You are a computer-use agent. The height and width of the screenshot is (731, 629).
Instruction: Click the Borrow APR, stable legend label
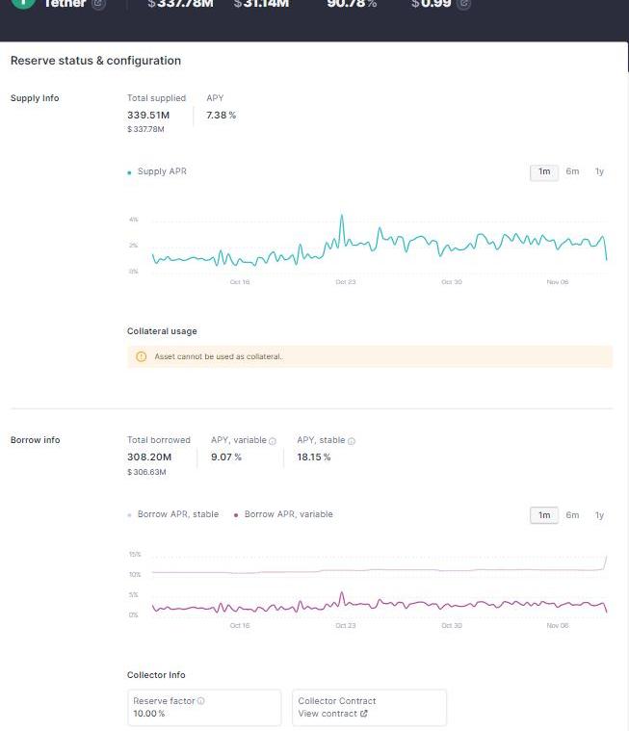[x=177, y=514]
